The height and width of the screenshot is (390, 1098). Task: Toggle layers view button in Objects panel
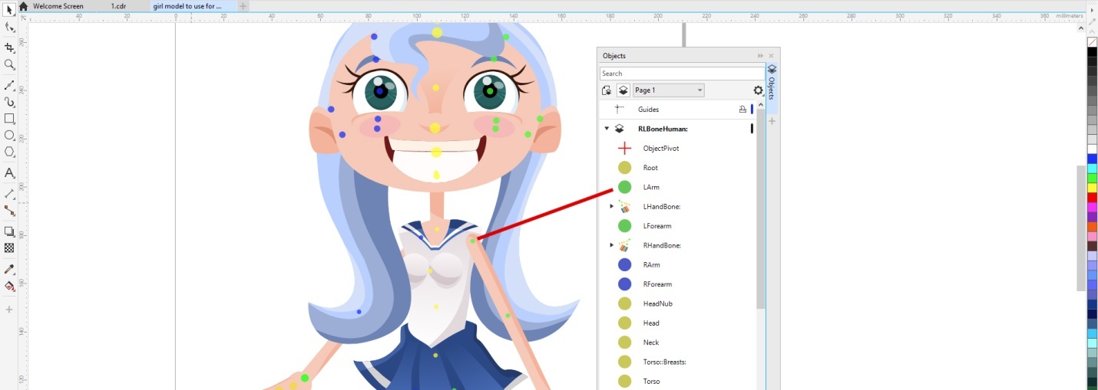623,90
